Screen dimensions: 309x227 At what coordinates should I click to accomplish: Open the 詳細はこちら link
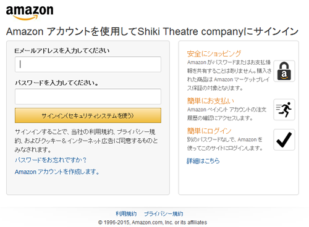(x=203, y=161)
